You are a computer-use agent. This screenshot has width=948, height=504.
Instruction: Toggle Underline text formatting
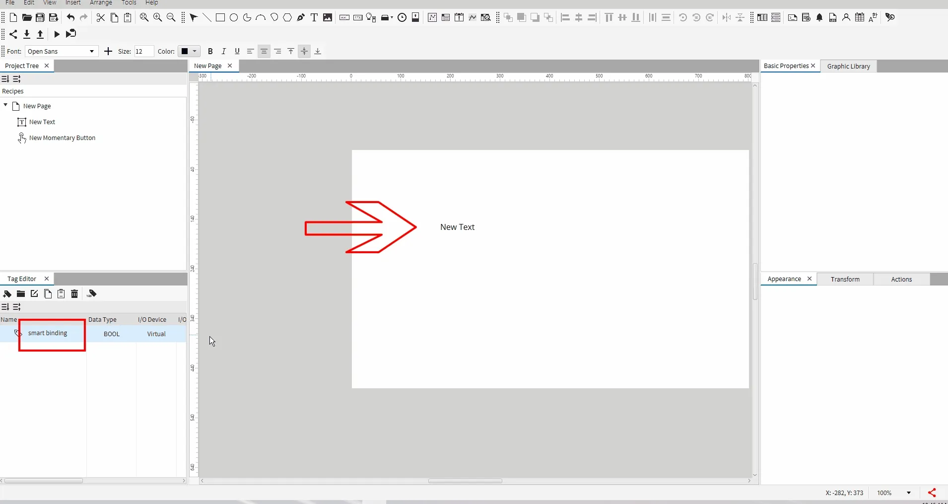(237, 51)
